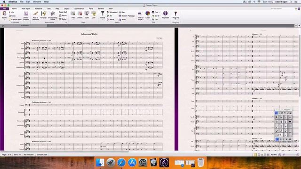Click System Passage selection option
301x169 pixels.
click(x=127, y=15)
